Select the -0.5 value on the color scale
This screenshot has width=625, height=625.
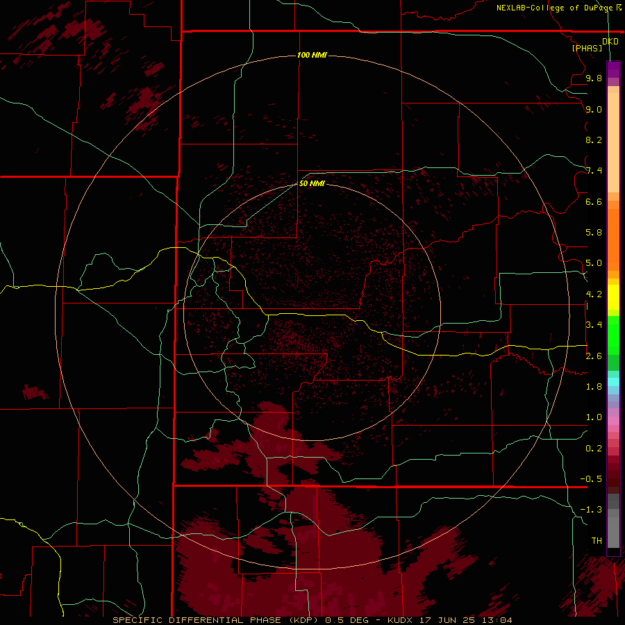tap(591, 479)
